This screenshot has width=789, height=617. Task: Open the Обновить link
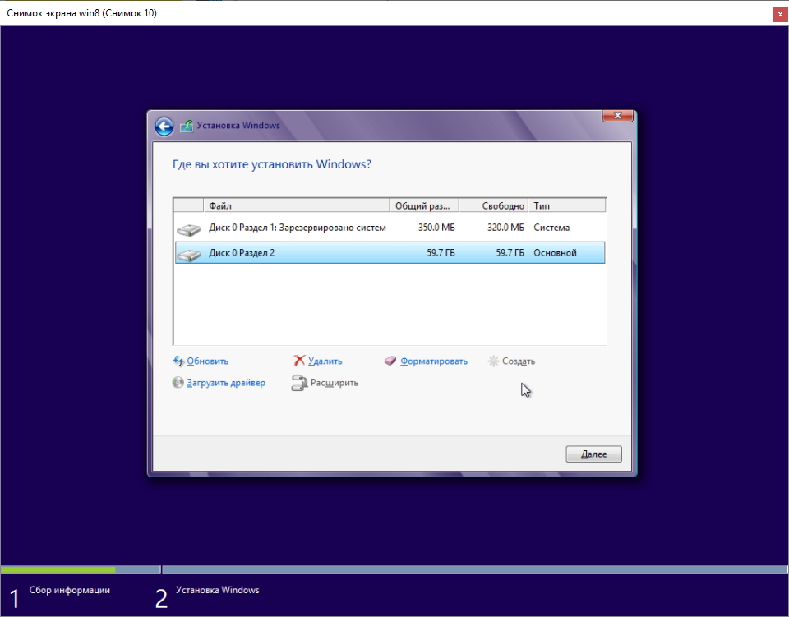click(207, 361)
